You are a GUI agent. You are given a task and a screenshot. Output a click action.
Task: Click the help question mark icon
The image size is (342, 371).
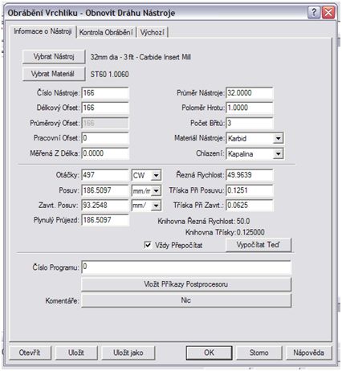313,12
